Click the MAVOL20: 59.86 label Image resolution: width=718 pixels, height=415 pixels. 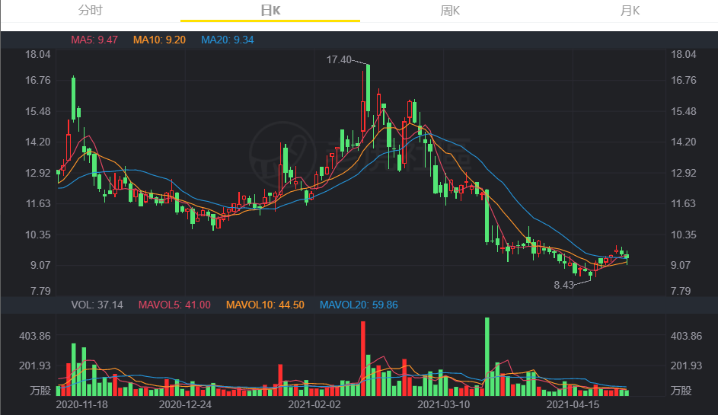click(359, 305)
